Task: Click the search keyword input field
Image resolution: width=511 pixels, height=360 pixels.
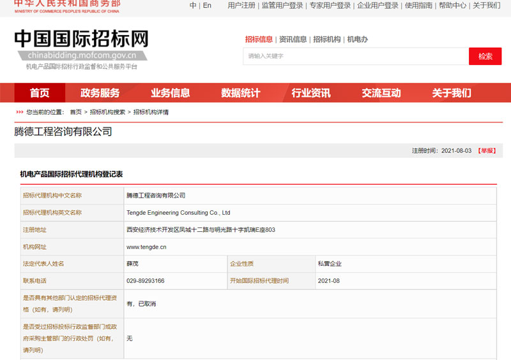Action: pos(355,56)
